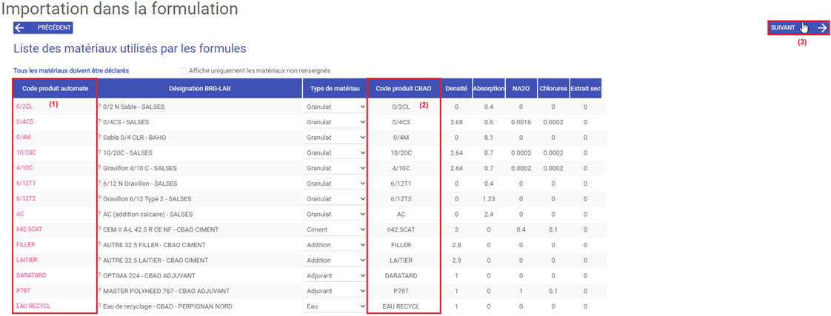The image size is (831, 316).
Task: Click the red question mark beside 0/4CS - SALSES
Action: 99,121
